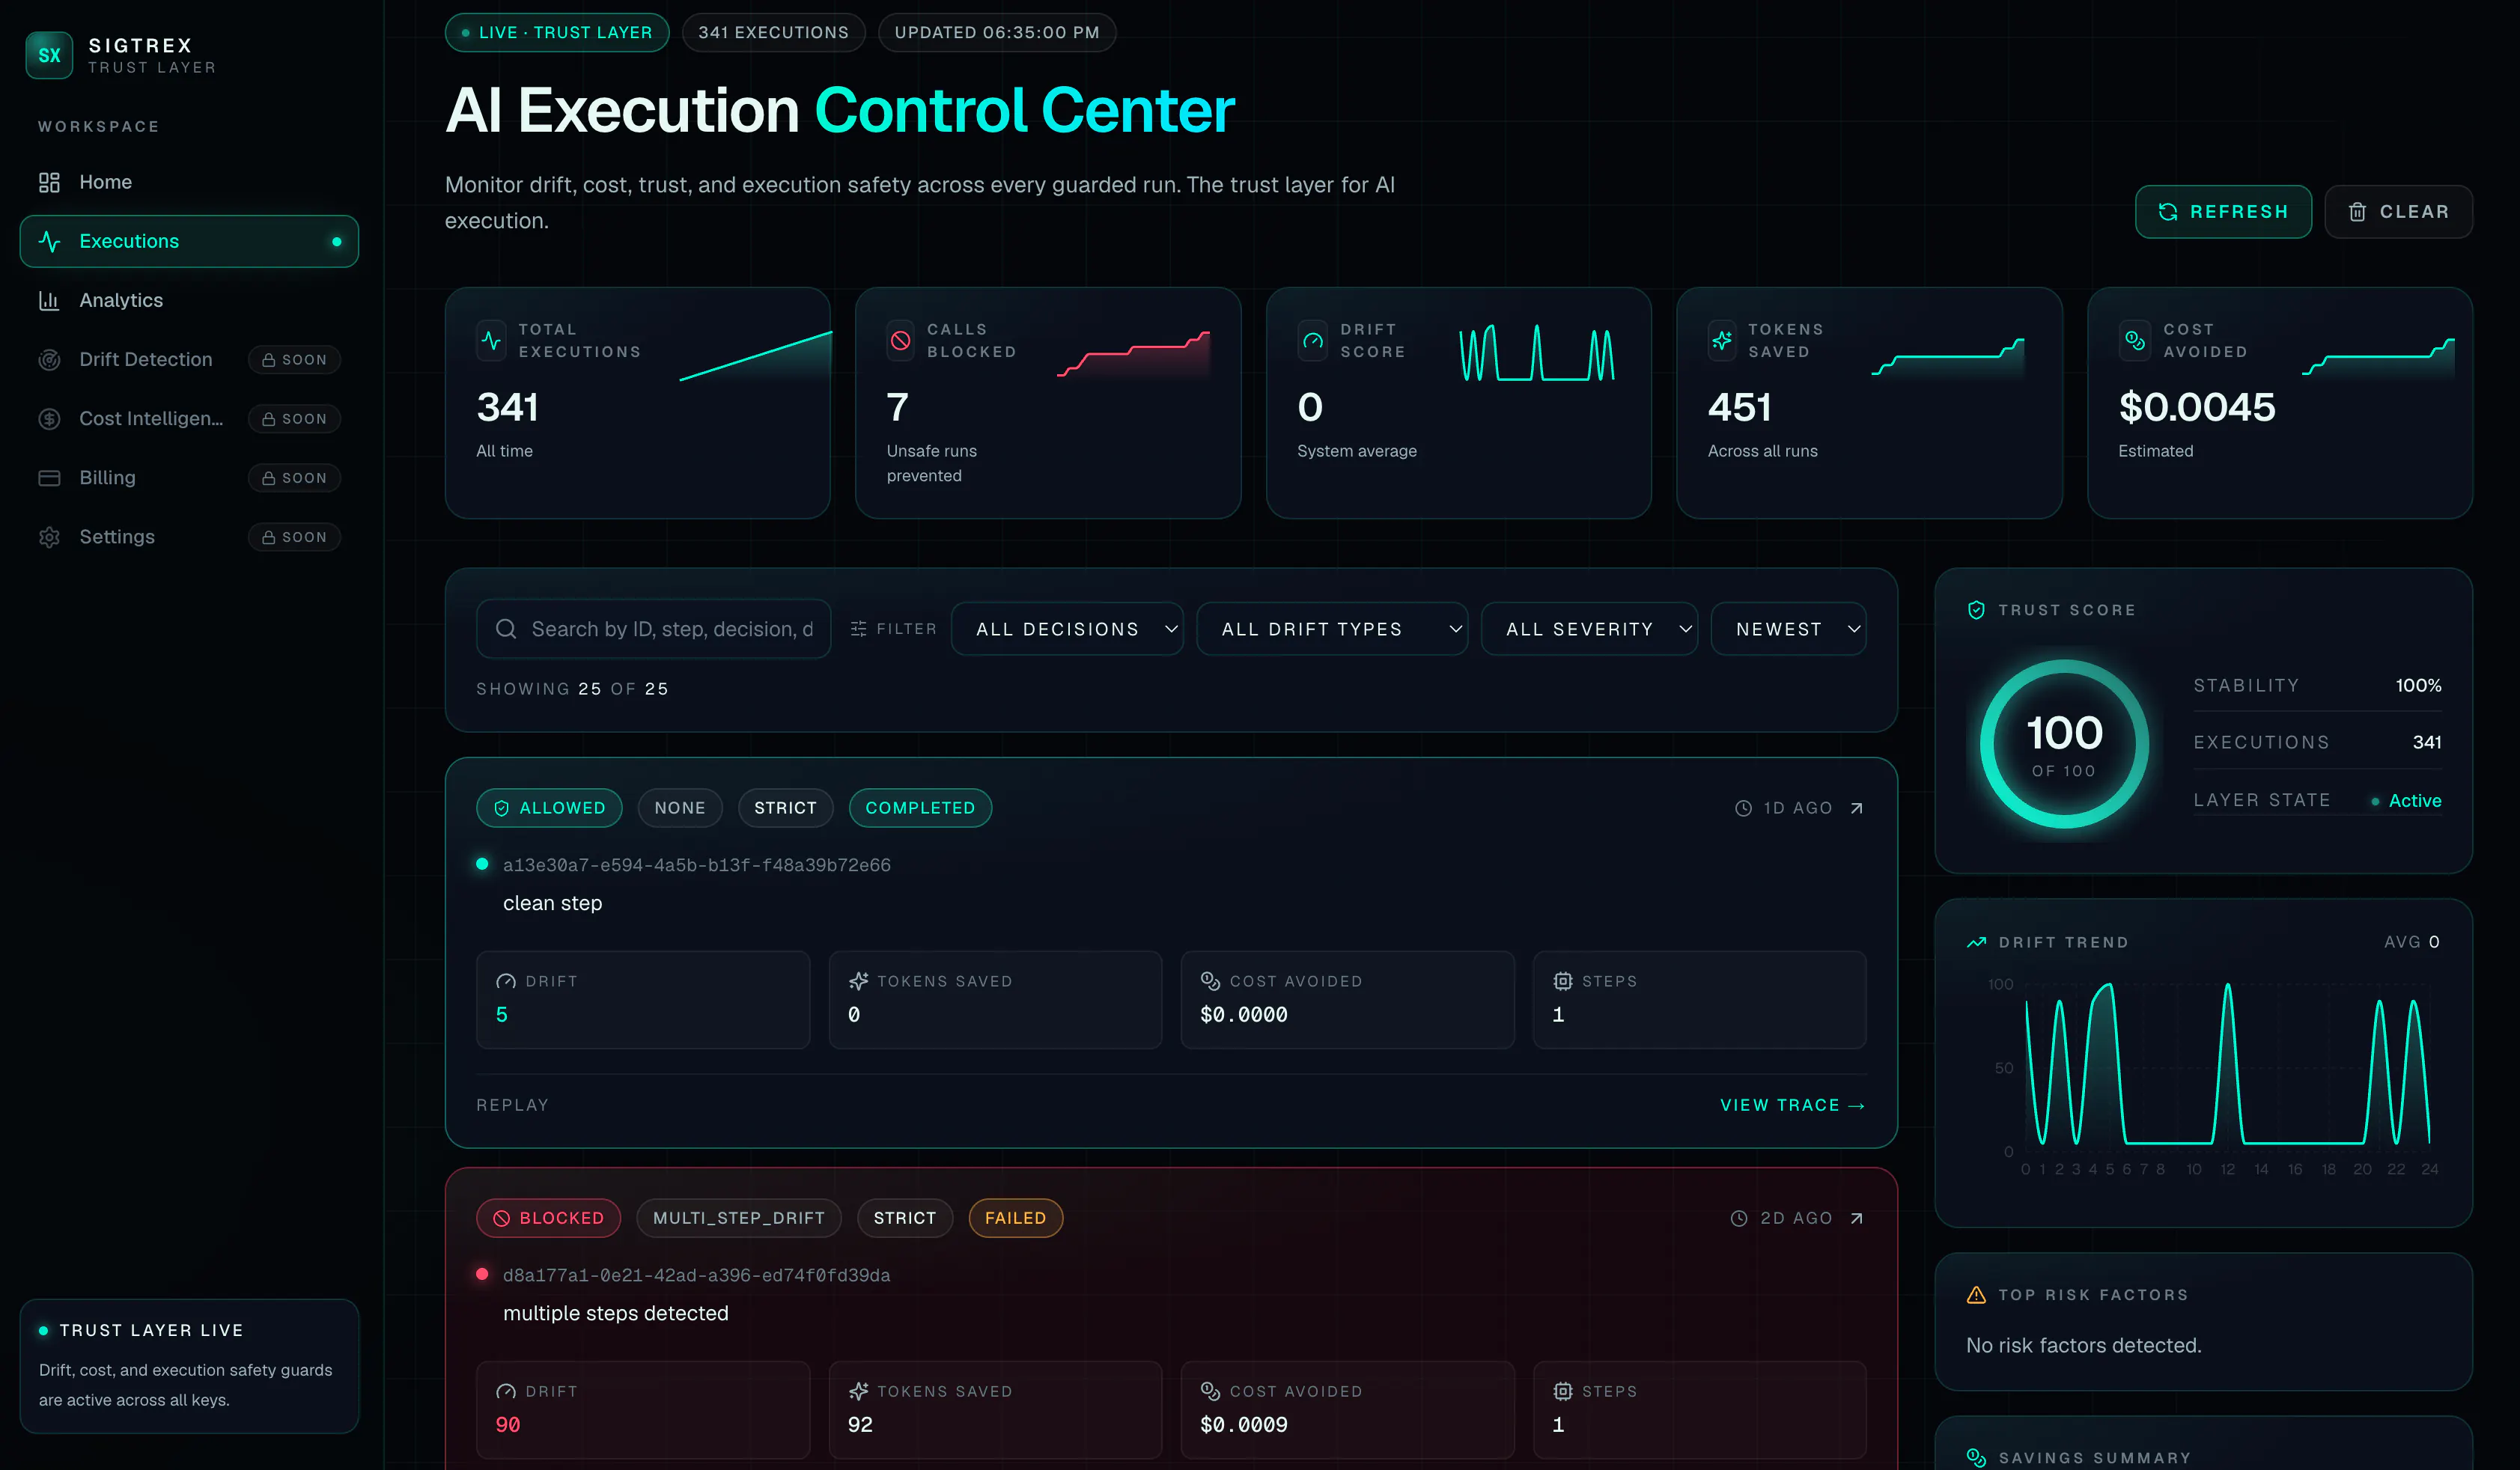2520x1470 pixels.
Task: Click the Blocked decision badge
Action: 548,1218
